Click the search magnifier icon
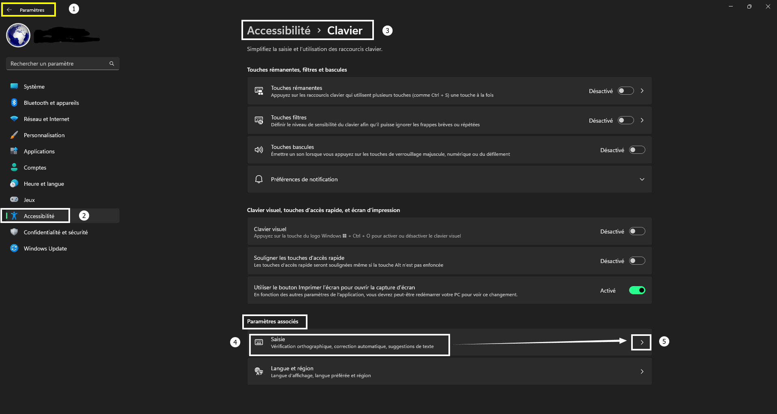The image size is (777, 414). pos(112,64)
